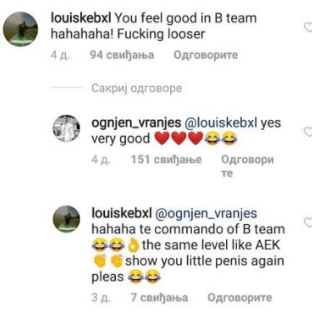This screenshot has height=314, width=312.
Task: Open ognjen_vranjes username link
Action: click(x=136, y=122)
